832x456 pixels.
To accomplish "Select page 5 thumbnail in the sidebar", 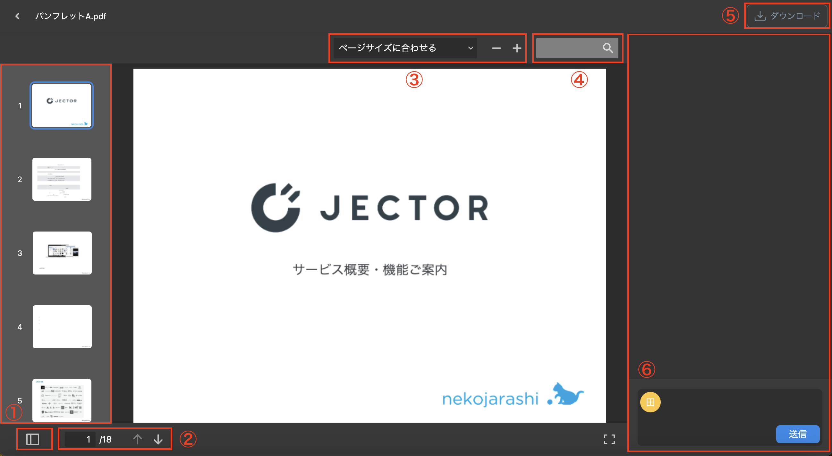I will [63, 401].
